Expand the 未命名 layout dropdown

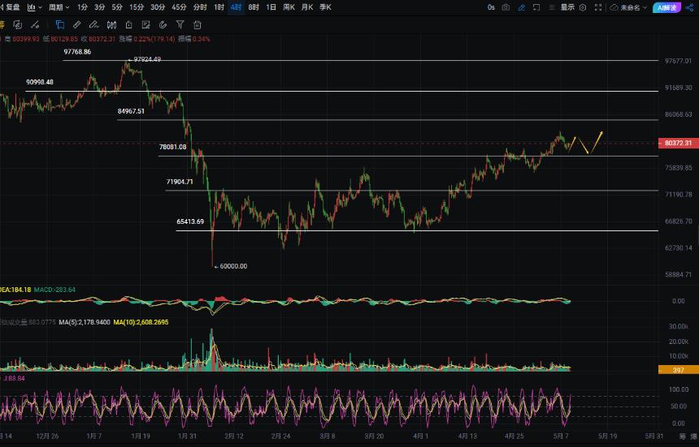point(633,7)
